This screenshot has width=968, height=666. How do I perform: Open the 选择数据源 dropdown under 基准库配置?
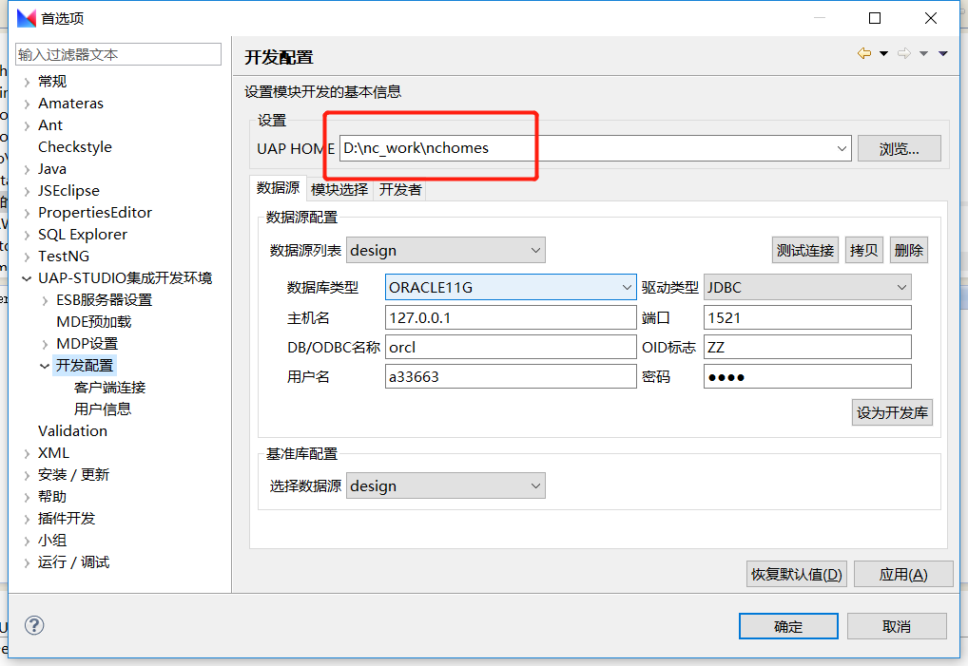coord(535,485)
